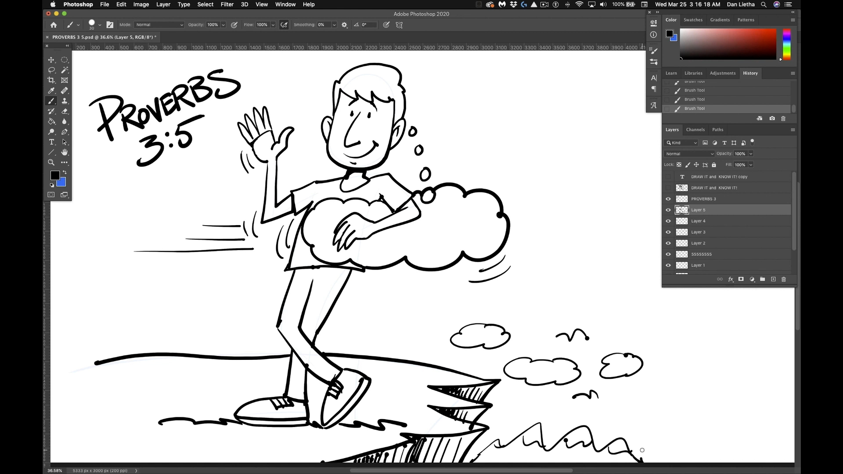This screenshot has height=474, width=843.
Task: Switch to the Channels tab
Action: (x=695, y=129)
